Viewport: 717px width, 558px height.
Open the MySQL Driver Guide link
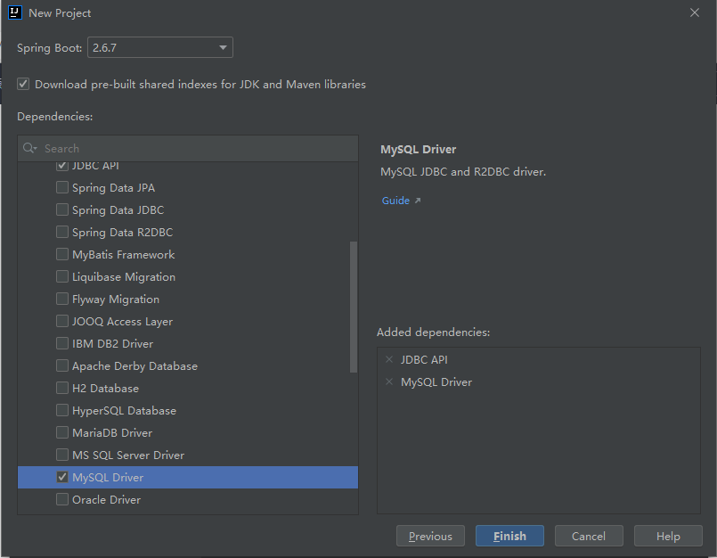(395, 201)
